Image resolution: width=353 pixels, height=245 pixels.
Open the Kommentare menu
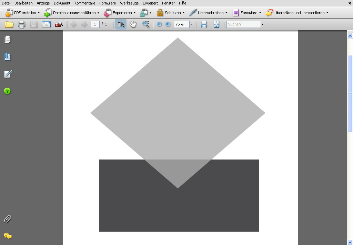tap(84, 3)
